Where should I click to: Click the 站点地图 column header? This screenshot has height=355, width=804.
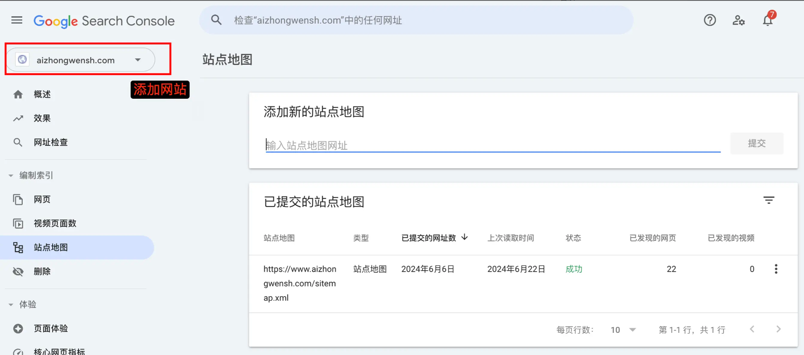point(279,238)
